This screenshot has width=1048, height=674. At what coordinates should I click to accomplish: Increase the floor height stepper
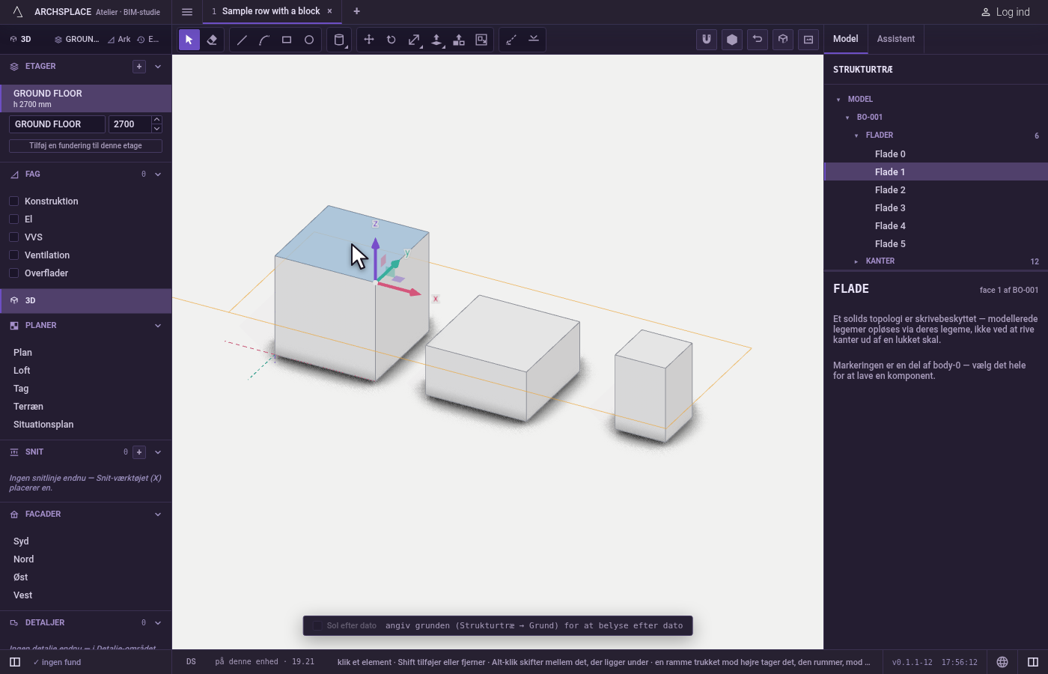point(156,120)
